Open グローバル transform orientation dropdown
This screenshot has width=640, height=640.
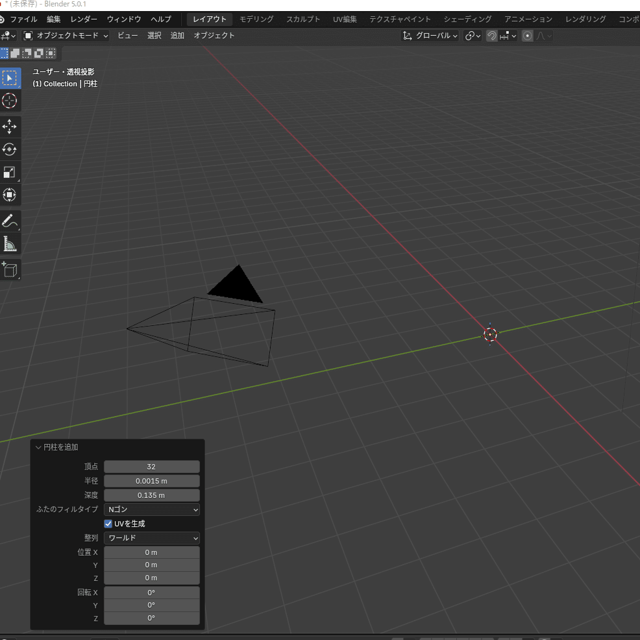click(x=430, y=36)
